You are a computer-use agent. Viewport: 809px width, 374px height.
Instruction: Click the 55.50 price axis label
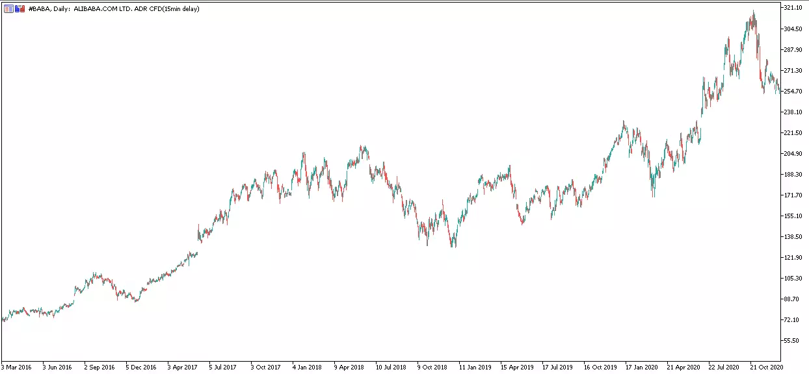pyautogui.click(x=791, y=341)
